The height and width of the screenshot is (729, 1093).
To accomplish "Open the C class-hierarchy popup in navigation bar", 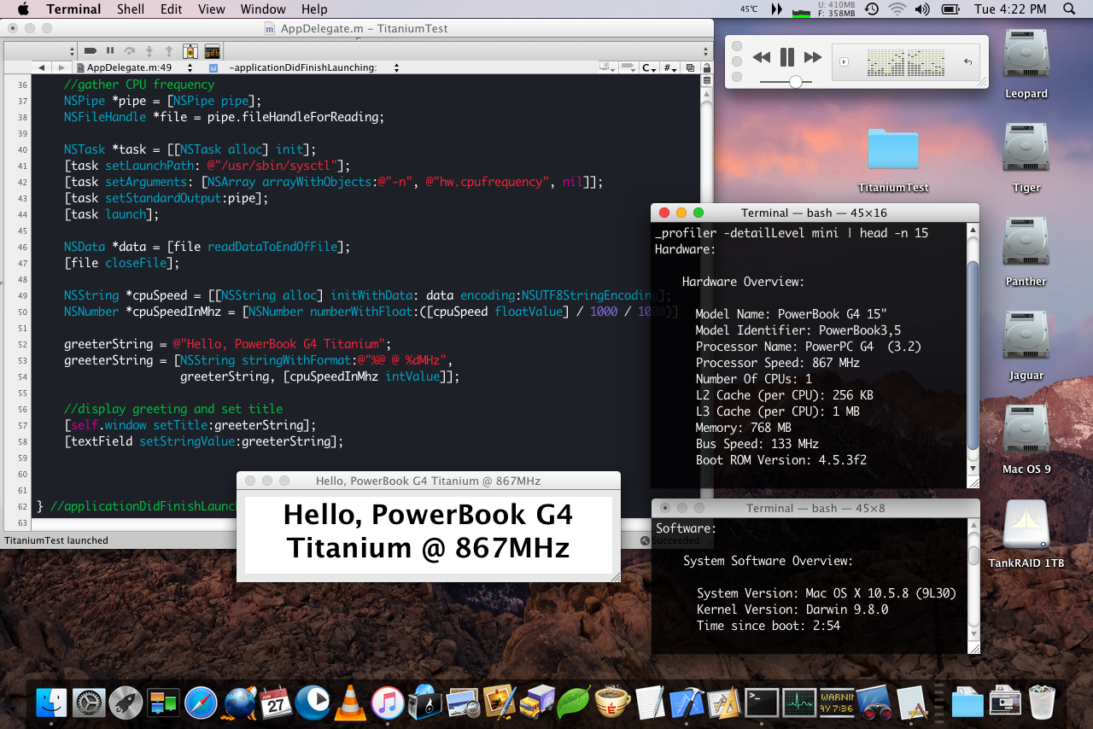I will (649, 67).
